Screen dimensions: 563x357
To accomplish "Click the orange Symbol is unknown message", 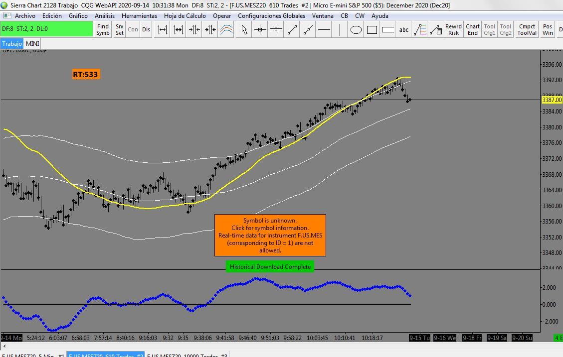I will click(270, 236).
